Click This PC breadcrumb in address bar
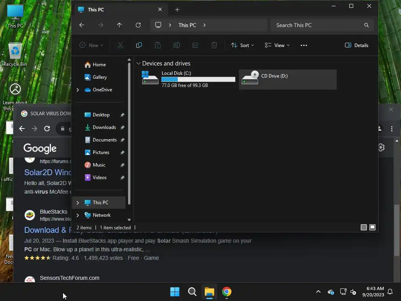 coord(187,25)
